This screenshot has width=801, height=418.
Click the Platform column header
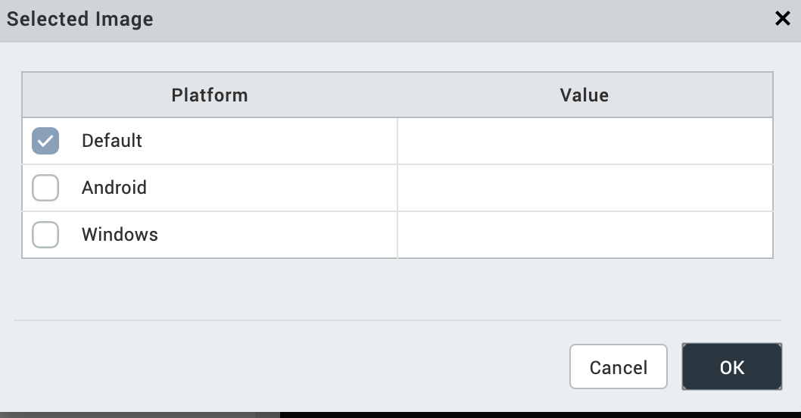210,95
